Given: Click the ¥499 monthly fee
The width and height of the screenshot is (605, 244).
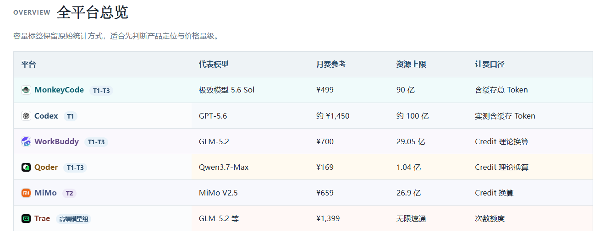Looking at the screenshot, I should [325, 90].
